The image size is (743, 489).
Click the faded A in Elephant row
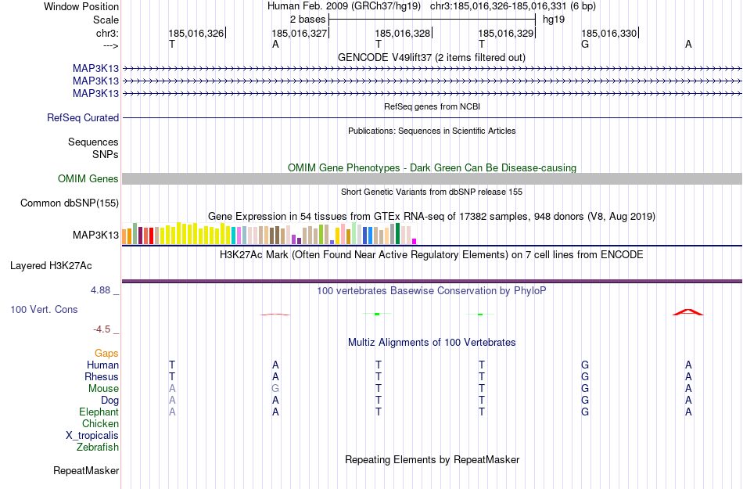[x=172, y=412]
